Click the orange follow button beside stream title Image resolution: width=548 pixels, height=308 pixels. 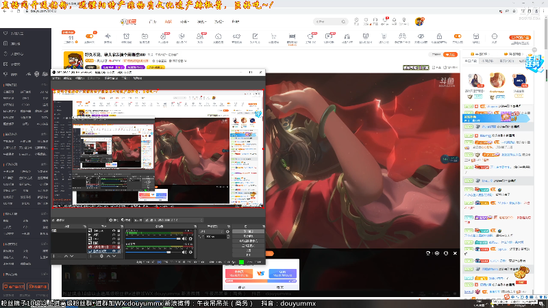450,55
